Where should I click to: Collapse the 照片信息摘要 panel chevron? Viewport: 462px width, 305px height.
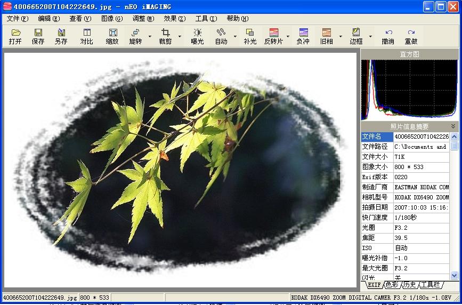point(453,126)
